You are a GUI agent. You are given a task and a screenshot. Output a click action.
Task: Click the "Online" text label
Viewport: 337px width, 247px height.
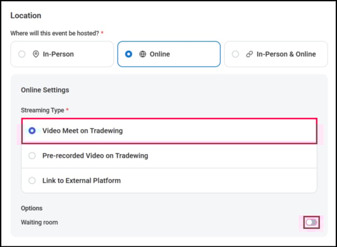pyautogui.click(x=160, y=54)
